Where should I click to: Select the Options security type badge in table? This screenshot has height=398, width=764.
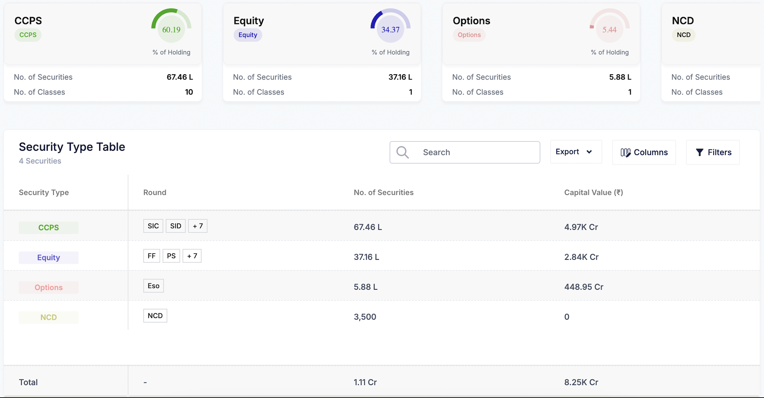pos(49,287)
